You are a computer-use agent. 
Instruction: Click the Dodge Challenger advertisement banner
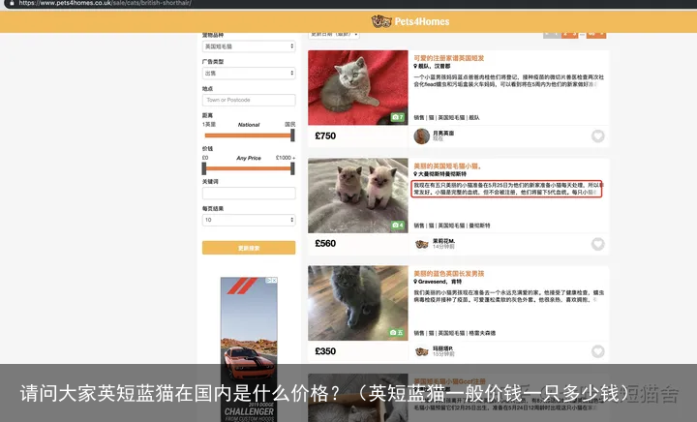tap(249, 349)
